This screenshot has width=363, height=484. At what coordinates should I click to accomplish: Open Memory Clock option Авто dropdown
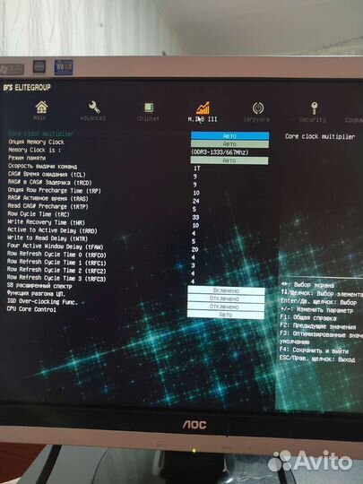[x=229, y=143]
